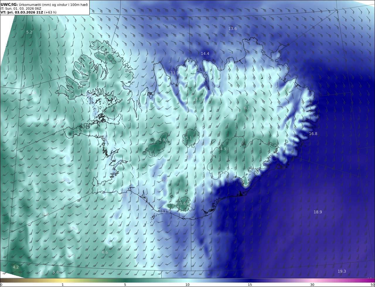Click the 13.3 value on the south coast

tap(166, 211)
